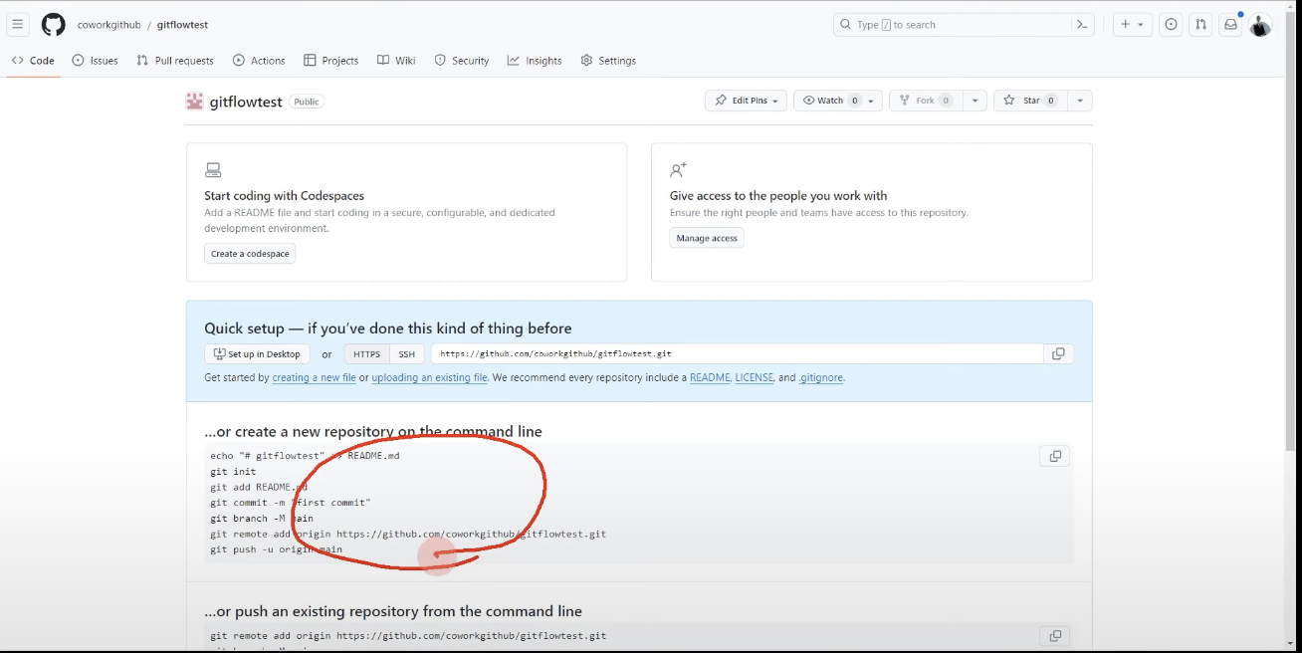Click the gitflowtest repository title
Screen dimensions: 1302x653
pos(246,102)
